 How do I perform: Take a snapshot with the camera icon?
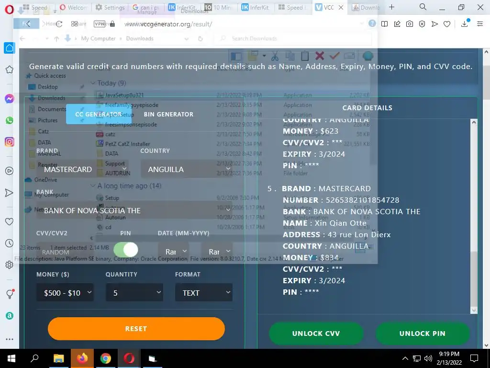point(410,24)
